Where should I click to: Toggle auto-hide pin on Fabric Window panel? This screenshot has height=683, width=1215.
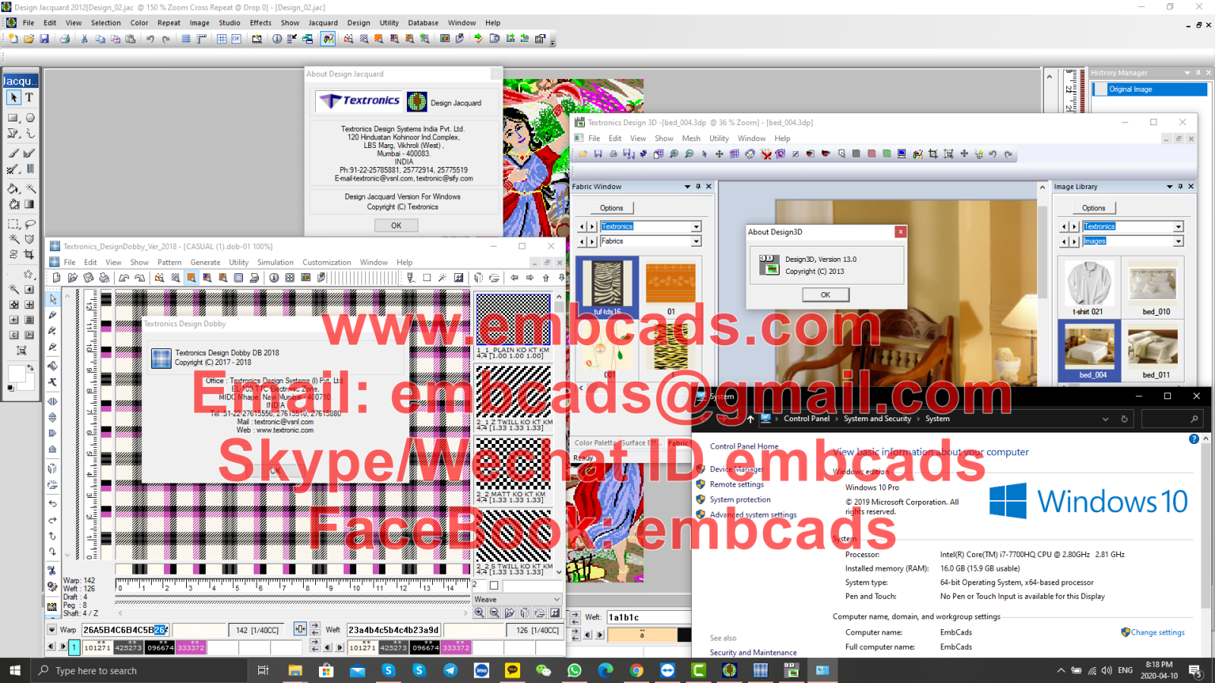point(697,186)
